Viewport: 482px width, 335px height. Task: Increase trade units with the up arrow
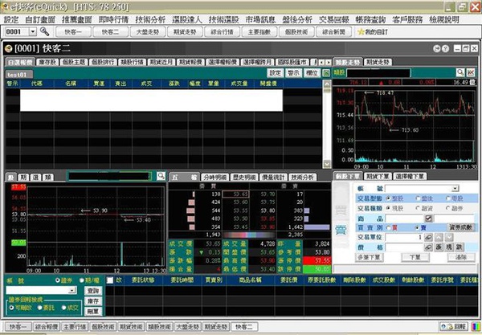pyautogui.click(x=439, y=238)
